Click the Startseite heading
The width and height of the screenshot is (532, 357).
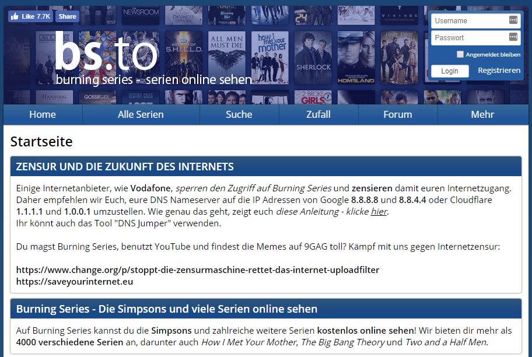pos(41,142)
